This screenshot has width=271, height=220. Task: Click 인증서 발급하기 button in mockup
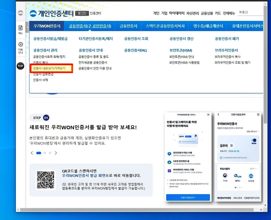[188, 197]
